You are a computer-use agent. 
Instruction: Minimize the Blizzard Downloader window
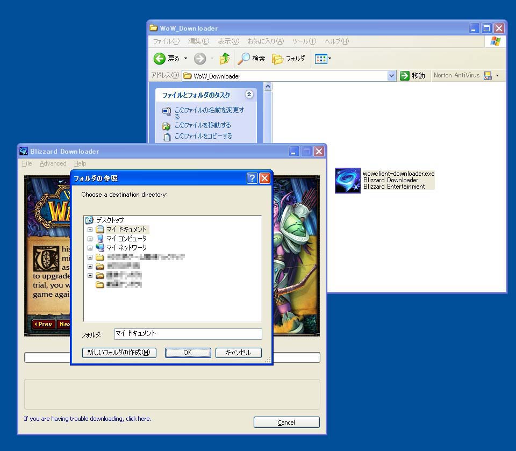(x=294, y=152)
